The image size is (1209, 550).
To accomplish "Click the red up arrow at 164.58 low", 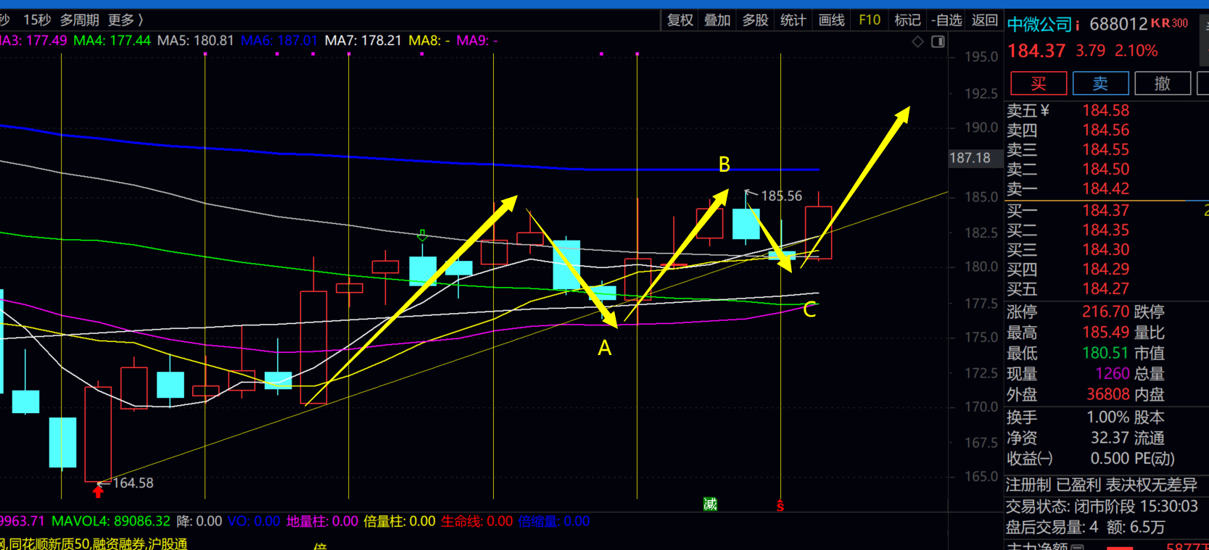I will tap(98, 492).
